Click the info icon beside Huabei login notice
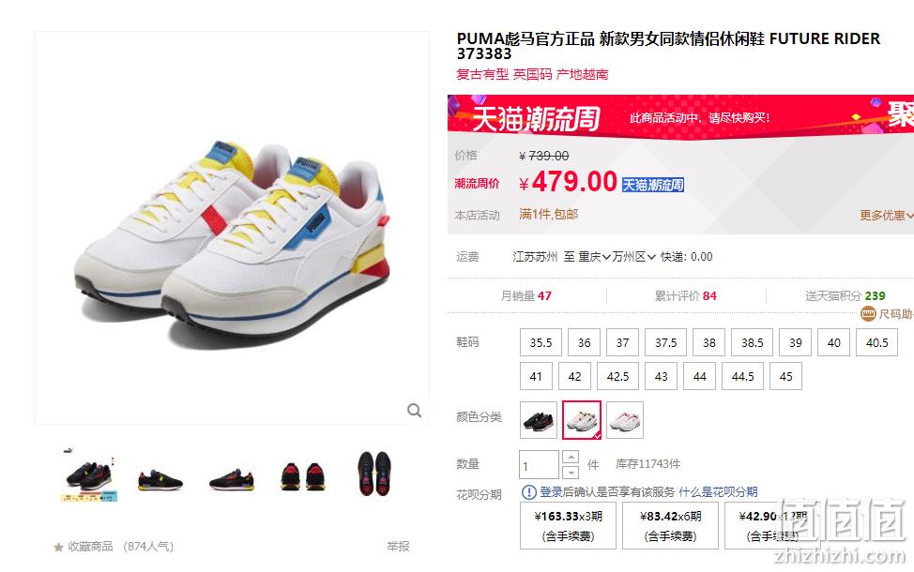The width and height of the screenshot is (914, 572). (x=528, y=492)
